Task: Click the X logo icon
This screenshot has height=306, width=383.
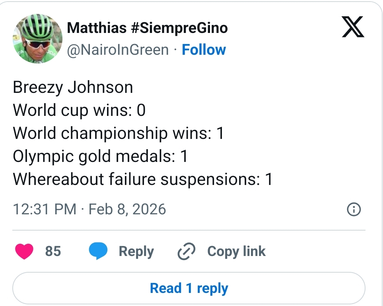Action: point(353,29)
